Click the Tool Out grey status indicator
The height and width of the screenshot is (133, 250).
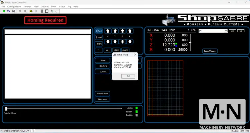(136, 115)
